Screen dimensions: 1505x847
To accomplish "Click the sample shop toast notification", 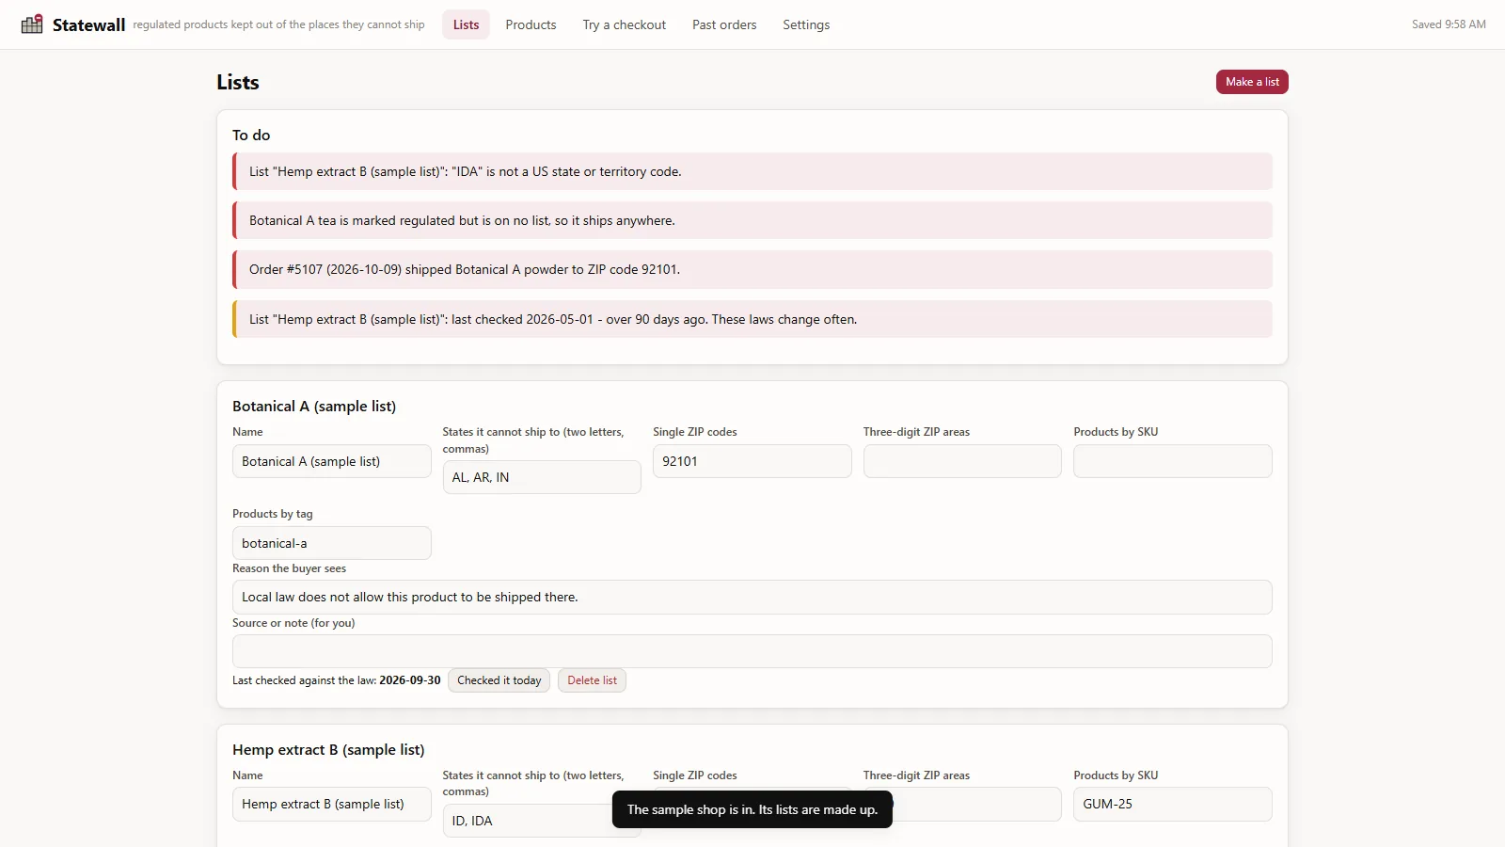I will point(752,809).
